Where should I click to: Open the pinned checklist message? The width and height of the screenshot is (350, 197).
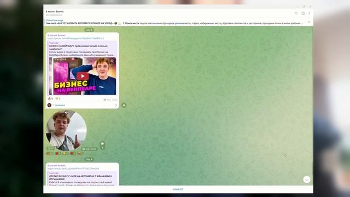(174, 22)
